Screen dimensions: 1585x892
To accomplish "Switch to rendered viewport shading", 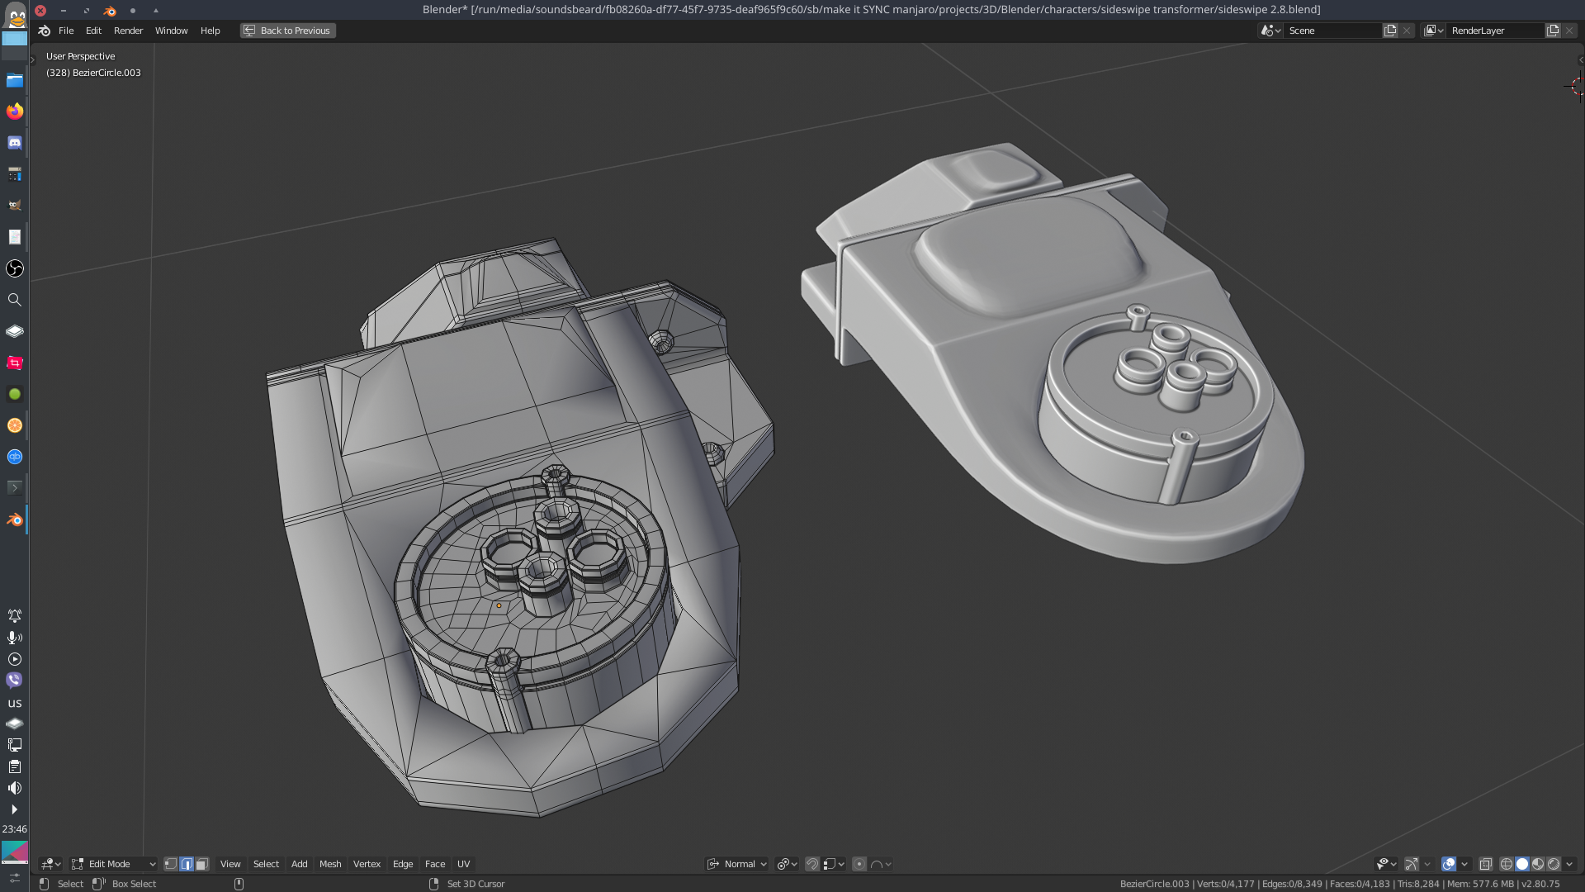I will [1554, 864].
